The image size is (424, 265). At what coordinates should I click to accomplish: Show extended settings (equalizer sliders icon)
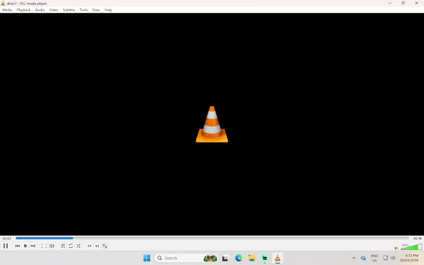click(52, 246)
